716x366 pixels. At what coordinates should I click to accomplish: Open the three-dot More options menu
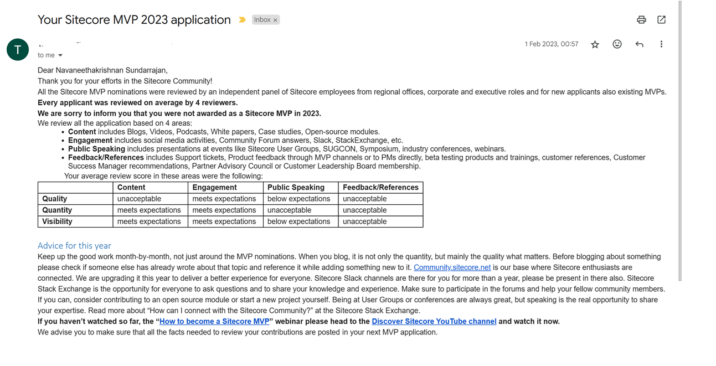click(x=661, y=44)
